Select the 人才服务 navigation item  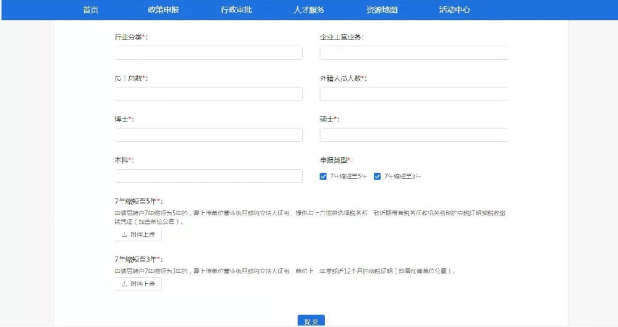click(308, 10)
